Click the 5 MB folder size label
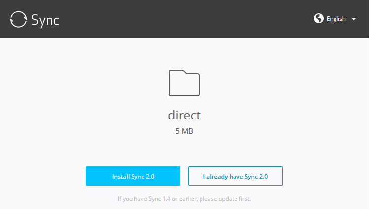 coord(184,131)
